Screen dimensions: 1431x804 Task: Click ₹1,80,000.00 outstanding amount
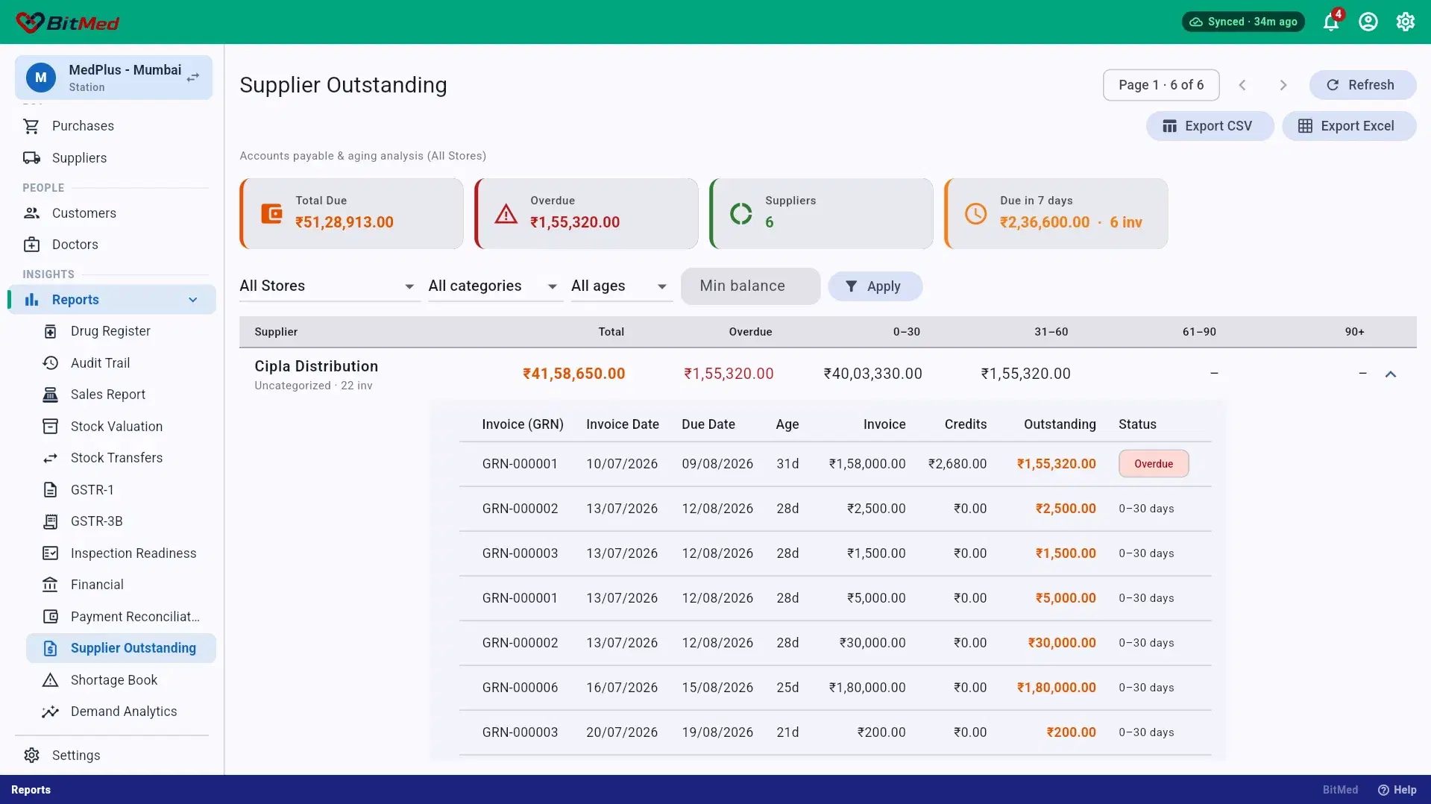(1057, 688)
